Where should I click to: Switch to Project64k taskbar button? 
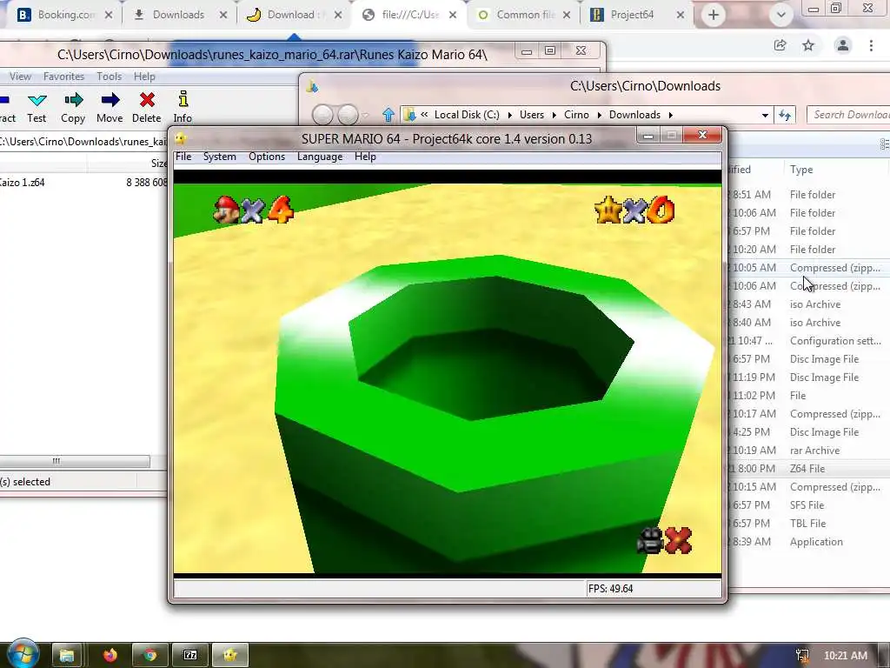pyautogui.click(x=230, y=656)
